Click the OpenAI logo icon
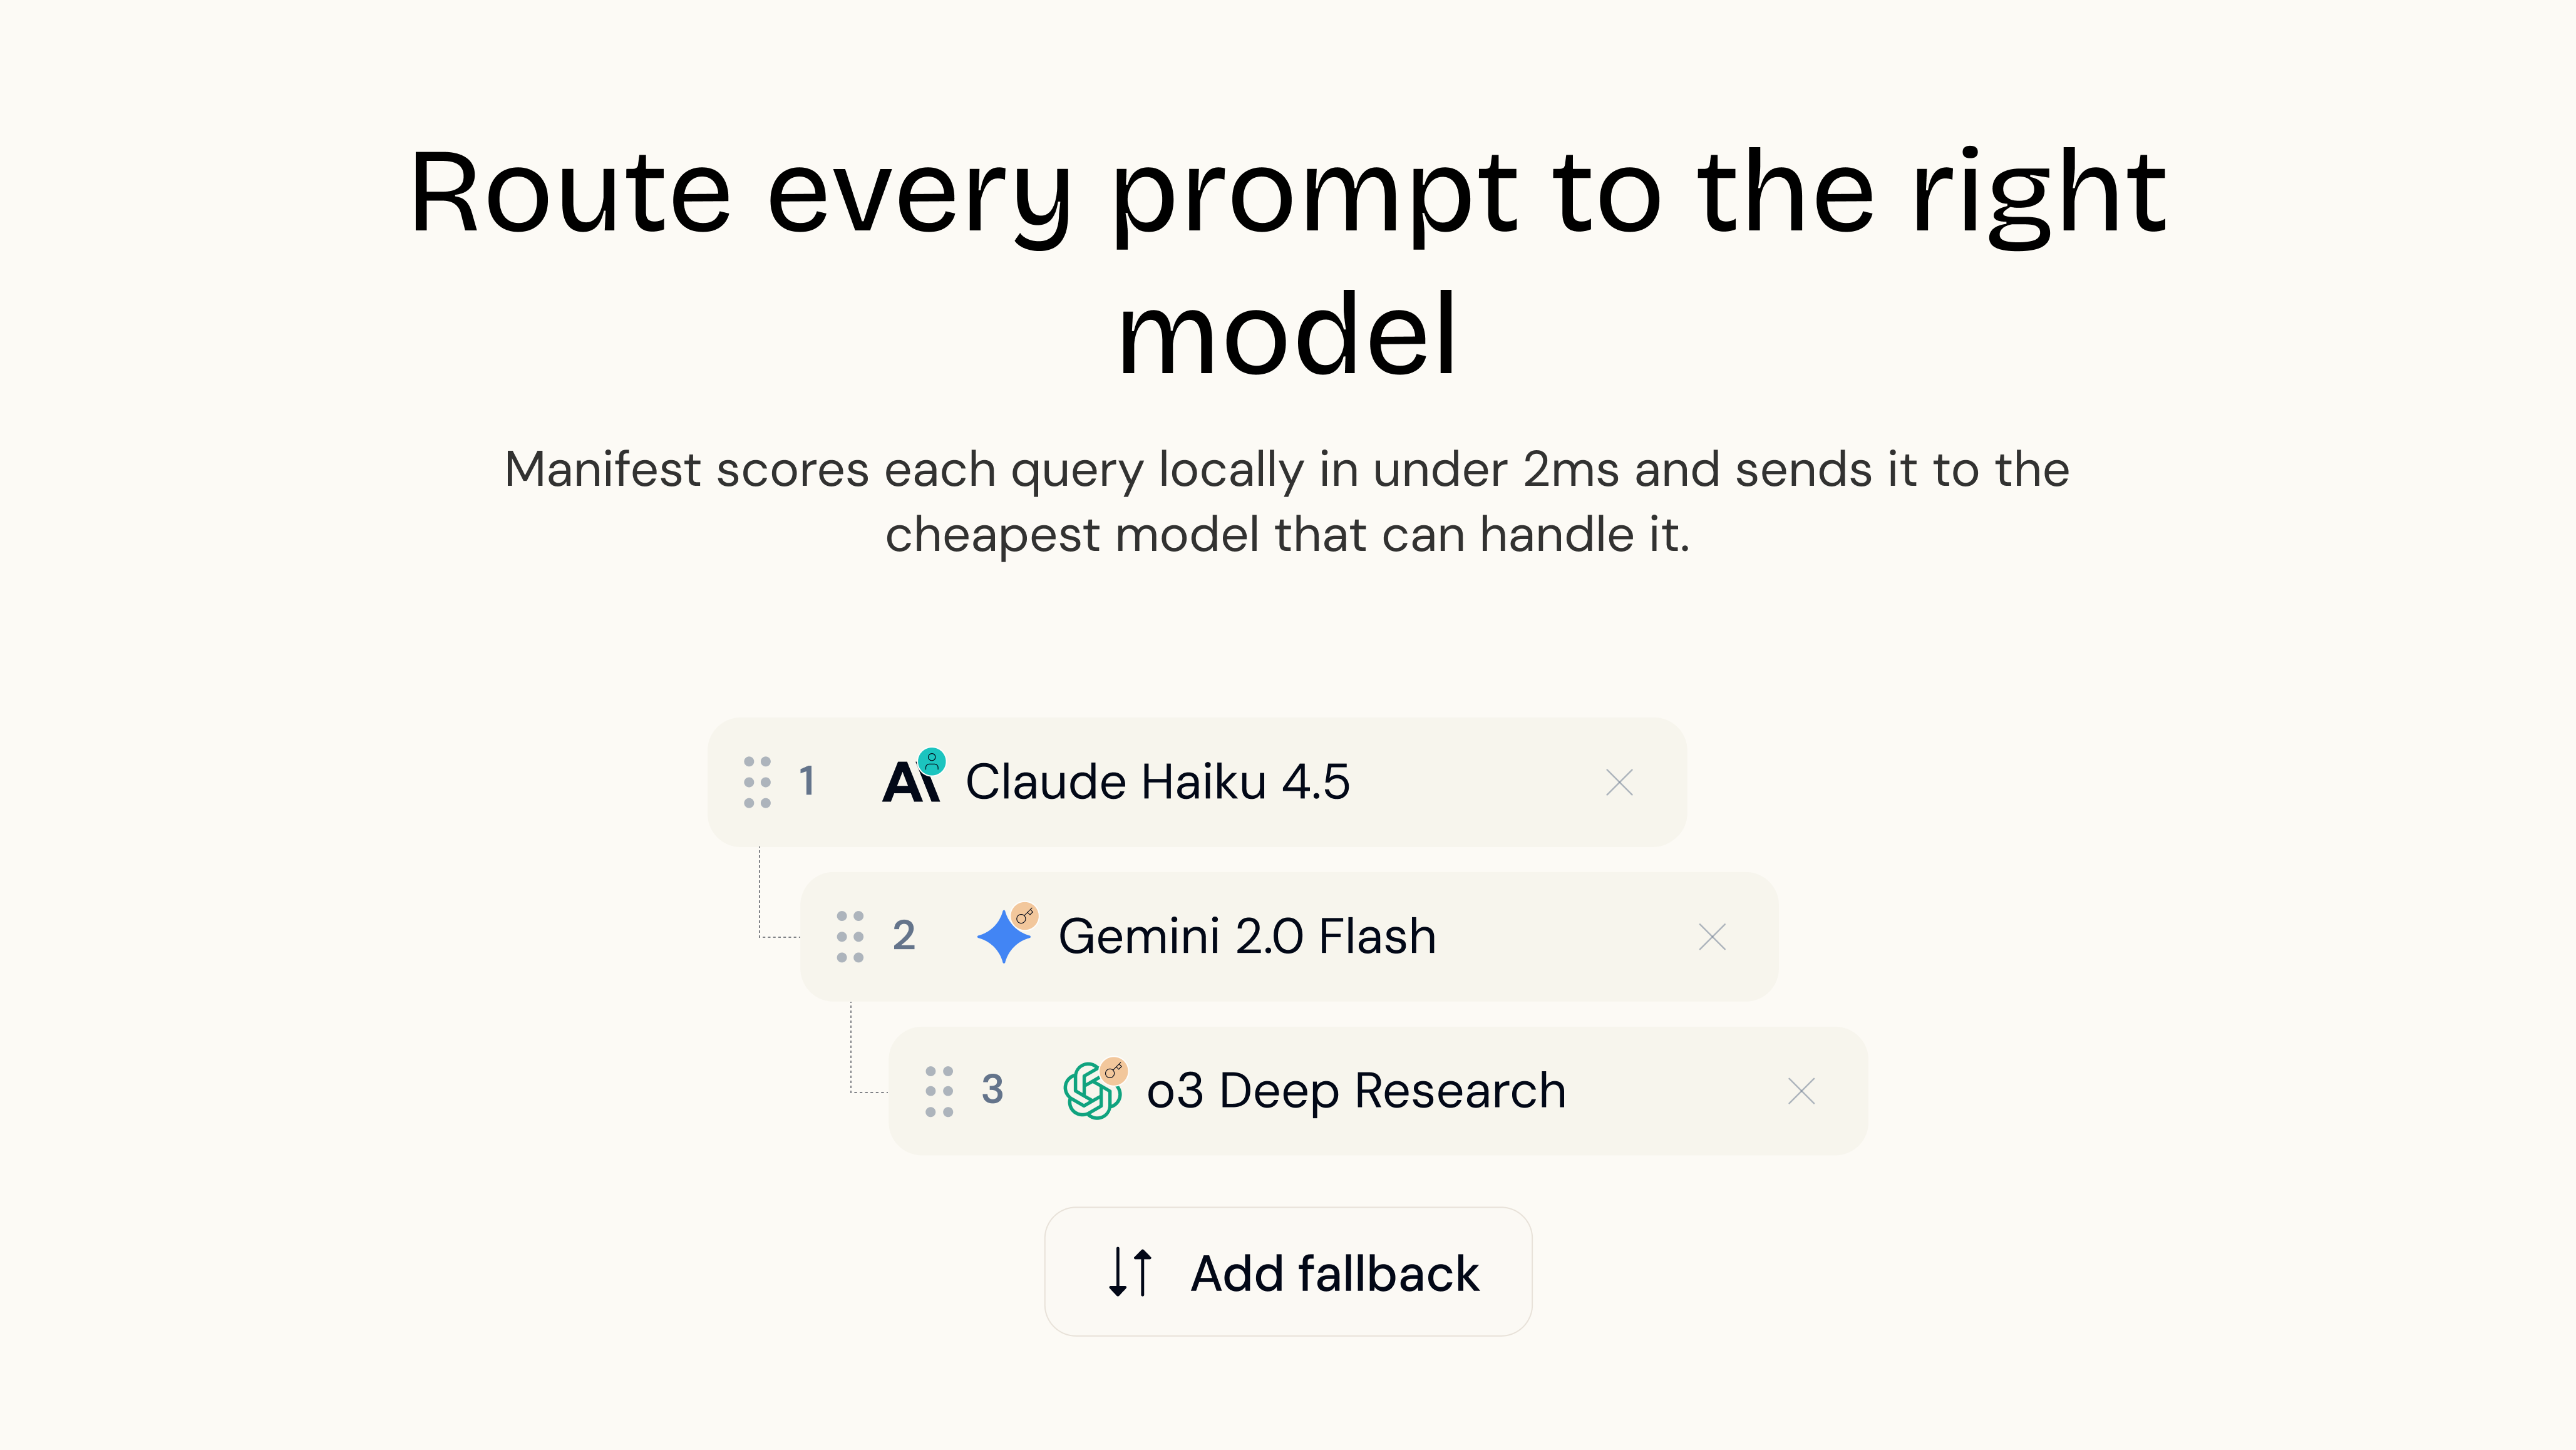The image size is (2576, 1450). (x=1091, y=1091)
